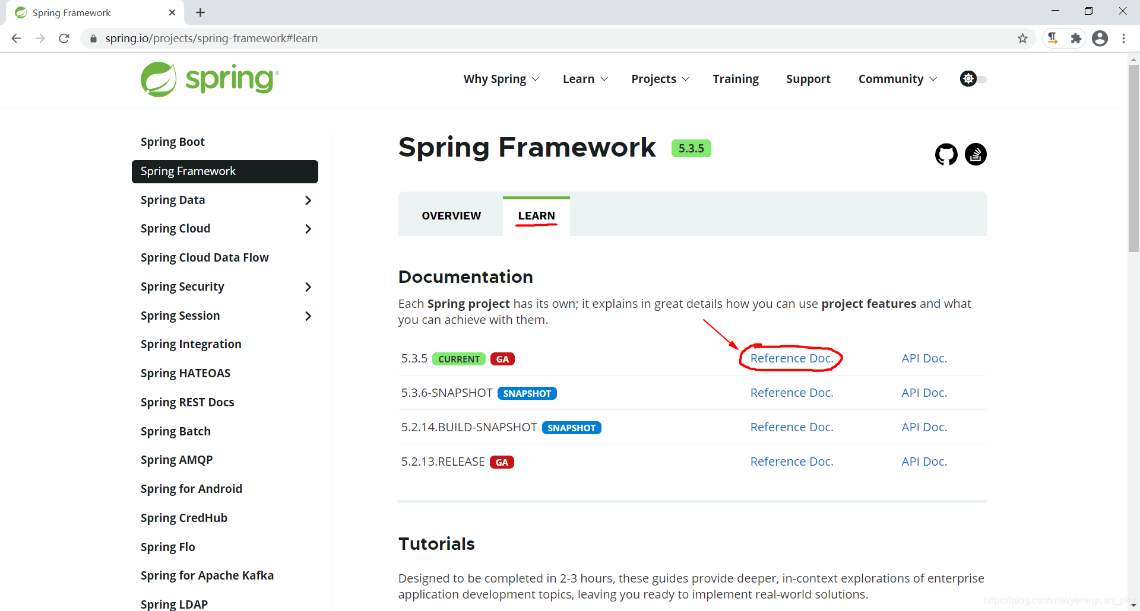
Task: Close the Spring Framework browser tab
Action: point(172,12)
